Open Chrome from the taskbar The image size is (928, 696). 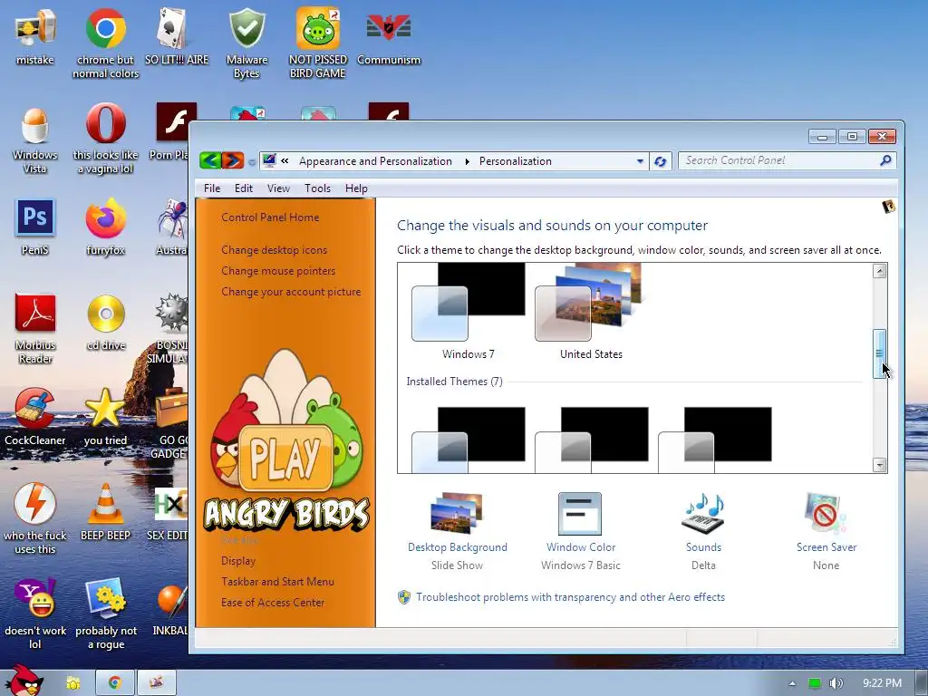click(115, 683)
